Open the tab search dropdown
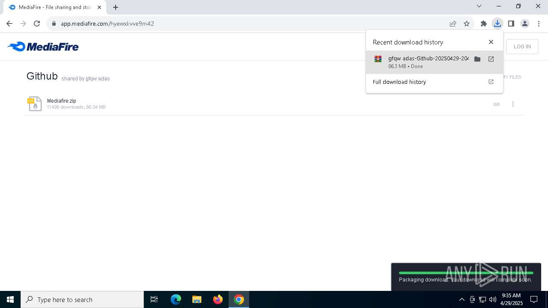This screenshot has width=548, height=308. click(x=479, y=6)
